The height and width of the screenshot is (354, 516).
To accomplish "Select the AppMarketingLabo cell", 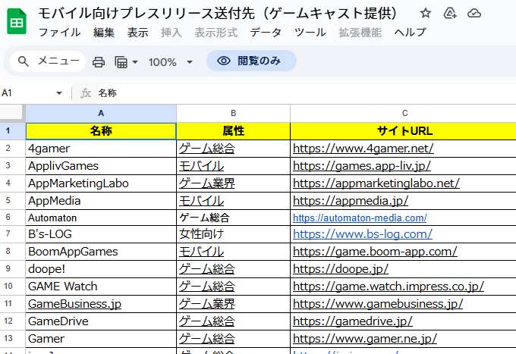I will [101, 183].
